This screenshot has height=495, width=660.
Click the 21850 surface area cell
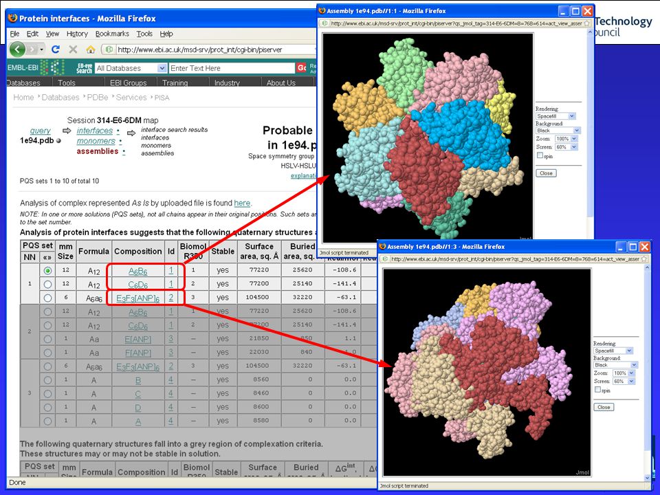(258, 338)
